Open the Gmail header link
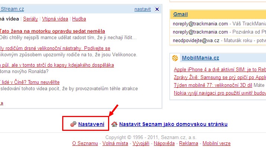 click(180, 14)
